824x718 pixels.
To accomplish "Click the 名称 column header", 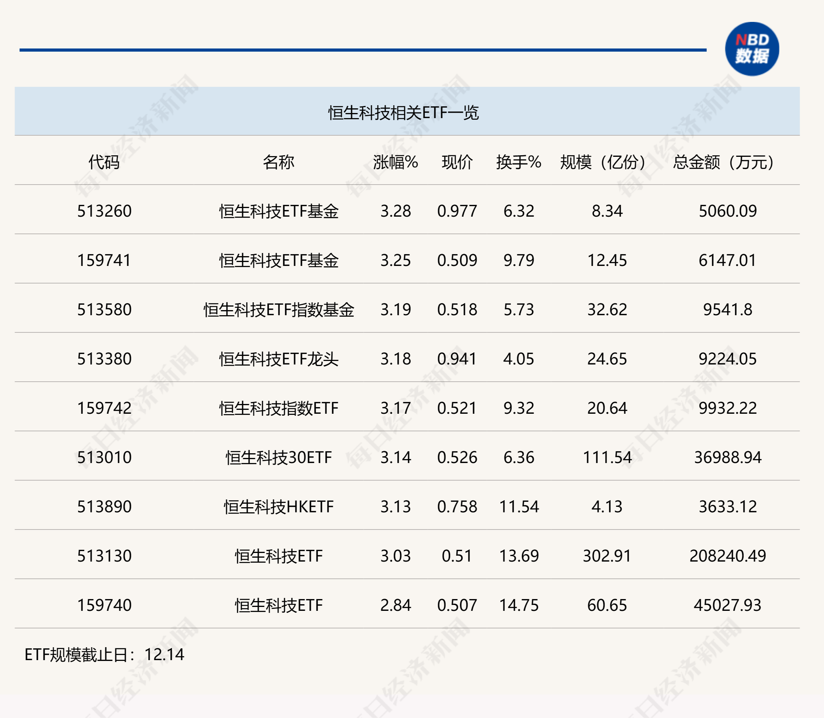I will coord(279,162).
